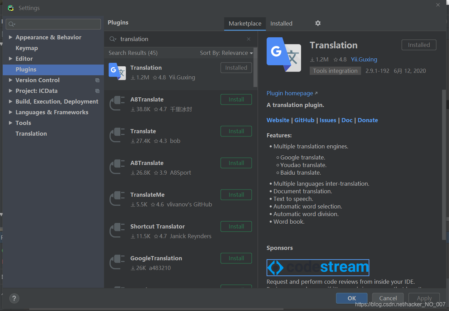Click the A8Sport A8Translate plug icon
449x311 pixels.
pyautogui.click(x=117, y=167)
